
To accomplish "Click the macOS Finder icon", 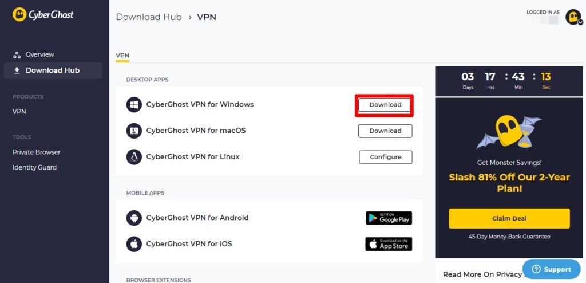I will 134,131.
